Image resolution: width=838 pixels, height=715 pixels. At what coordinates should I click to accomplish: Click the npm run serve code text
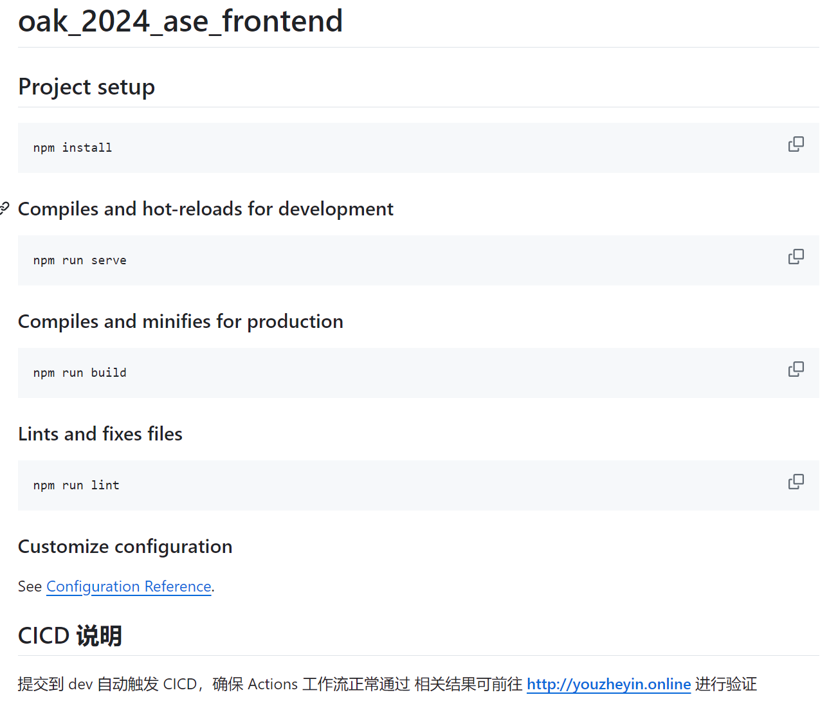pos(80,260)
